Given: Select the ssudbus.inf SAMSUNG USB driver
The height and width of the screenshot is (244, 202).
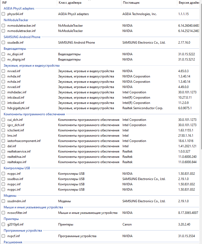Looking at the screenshot, I should pyautogui.click(x=15, y=179).
